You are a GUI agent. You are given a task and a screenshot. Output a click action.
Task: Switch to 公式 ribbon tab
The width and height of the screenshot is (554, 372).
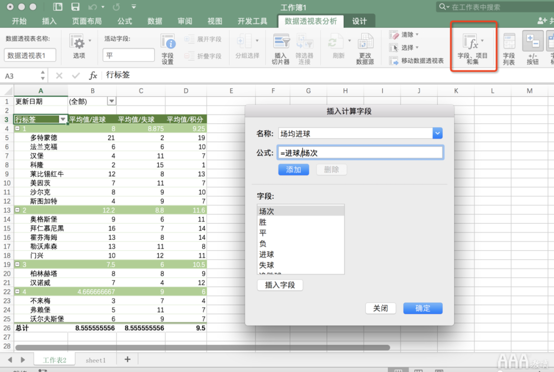point(125,21)
